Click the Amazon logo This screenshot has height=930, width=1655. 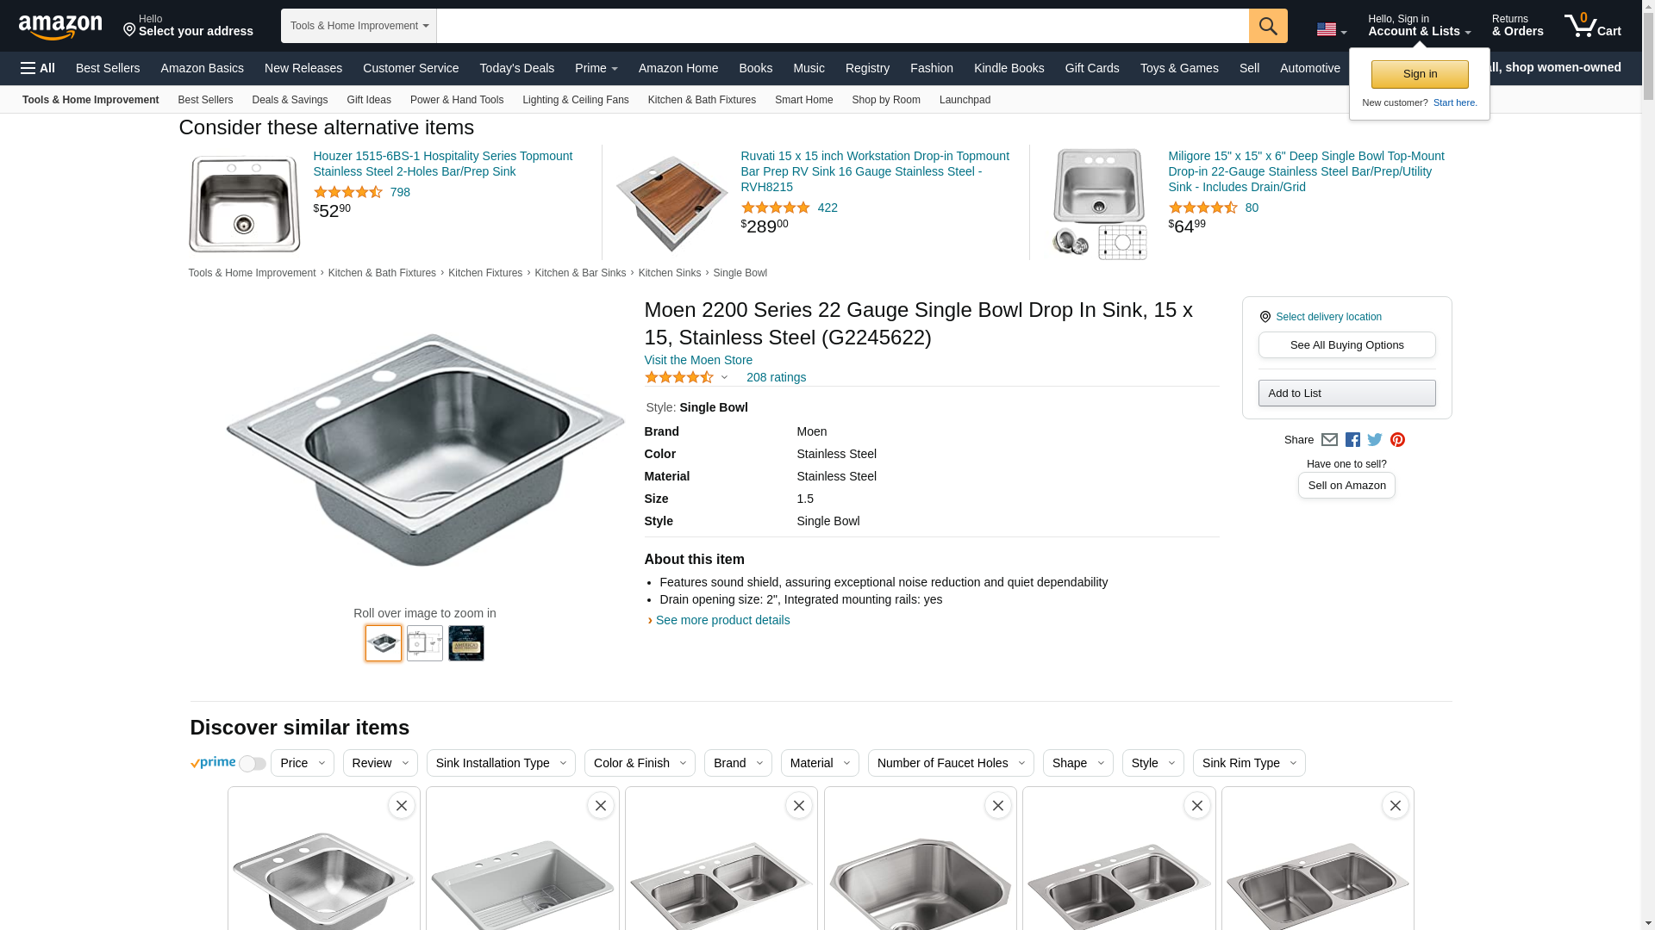60,27
